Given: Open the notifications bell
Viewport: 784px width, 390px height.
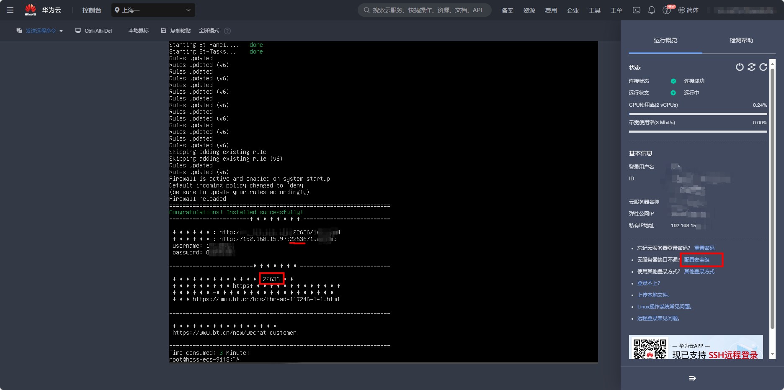Looking at the screenshot, I should pyautogui.click(x=652, y=10).
